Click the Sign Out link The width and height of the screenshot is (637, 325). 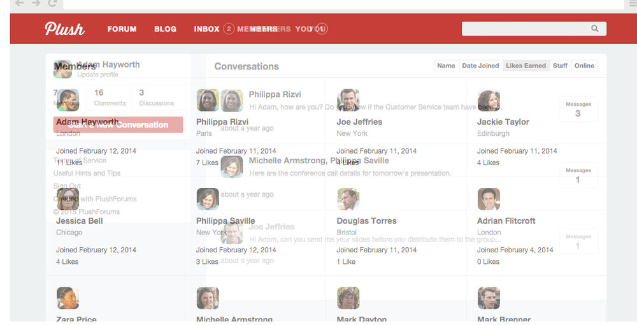click(67, 186)
